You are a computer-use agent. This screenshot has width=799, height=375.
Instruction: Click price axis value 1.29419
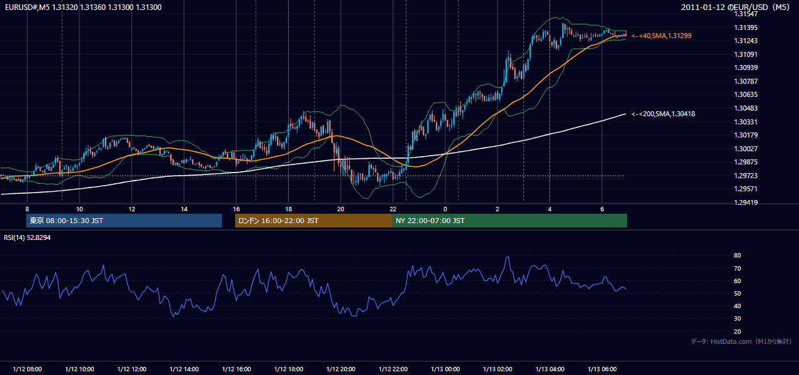coord(746,202)
